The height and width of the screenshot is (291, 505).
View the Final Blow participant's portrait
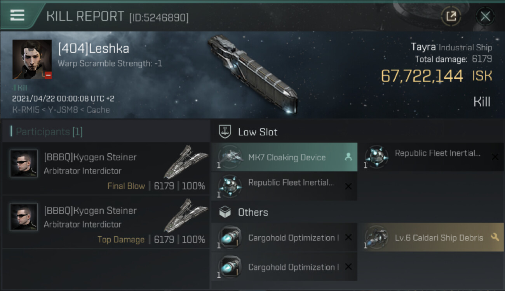(x=24, y=163)
